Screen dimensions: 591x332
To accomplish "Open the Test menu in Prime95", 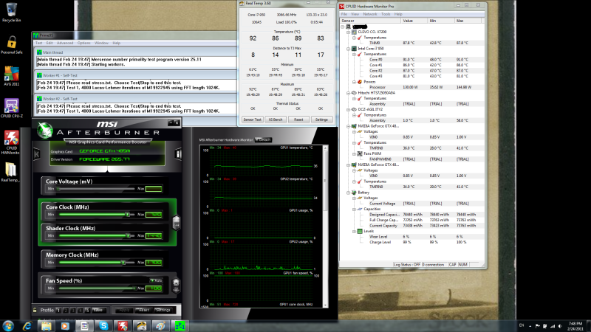I will pos(39,43).
